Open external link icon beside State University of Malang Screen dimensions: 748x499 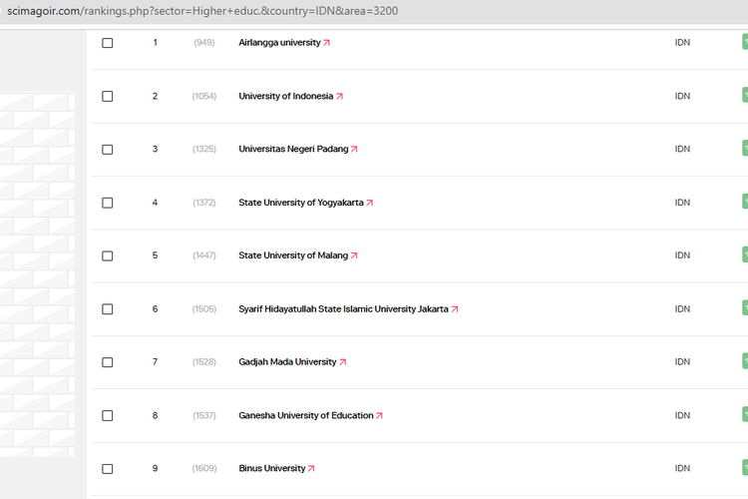click(x=354, y=255)
